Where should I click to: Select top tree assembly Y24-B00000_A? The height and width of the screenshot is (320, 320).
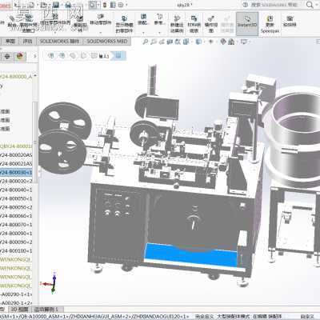click(x=16, y=77)
